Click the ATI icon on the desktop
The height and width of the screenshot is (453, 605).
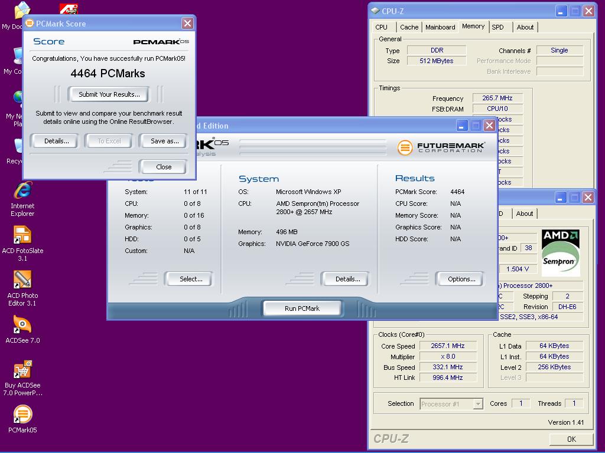pos(69,9)
